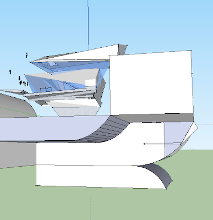Select the large white rectangular wall face
Screen dimensions: 213x220
pos(151,84)
